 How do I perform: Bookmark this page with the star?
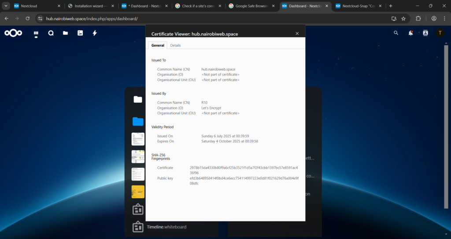(403, 18)
